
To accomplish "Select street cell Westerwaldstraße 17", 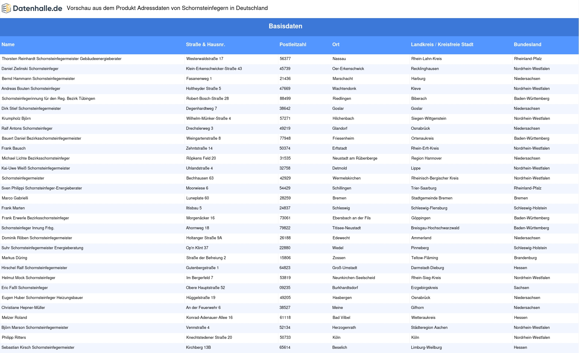I will [x=205, y=59].
